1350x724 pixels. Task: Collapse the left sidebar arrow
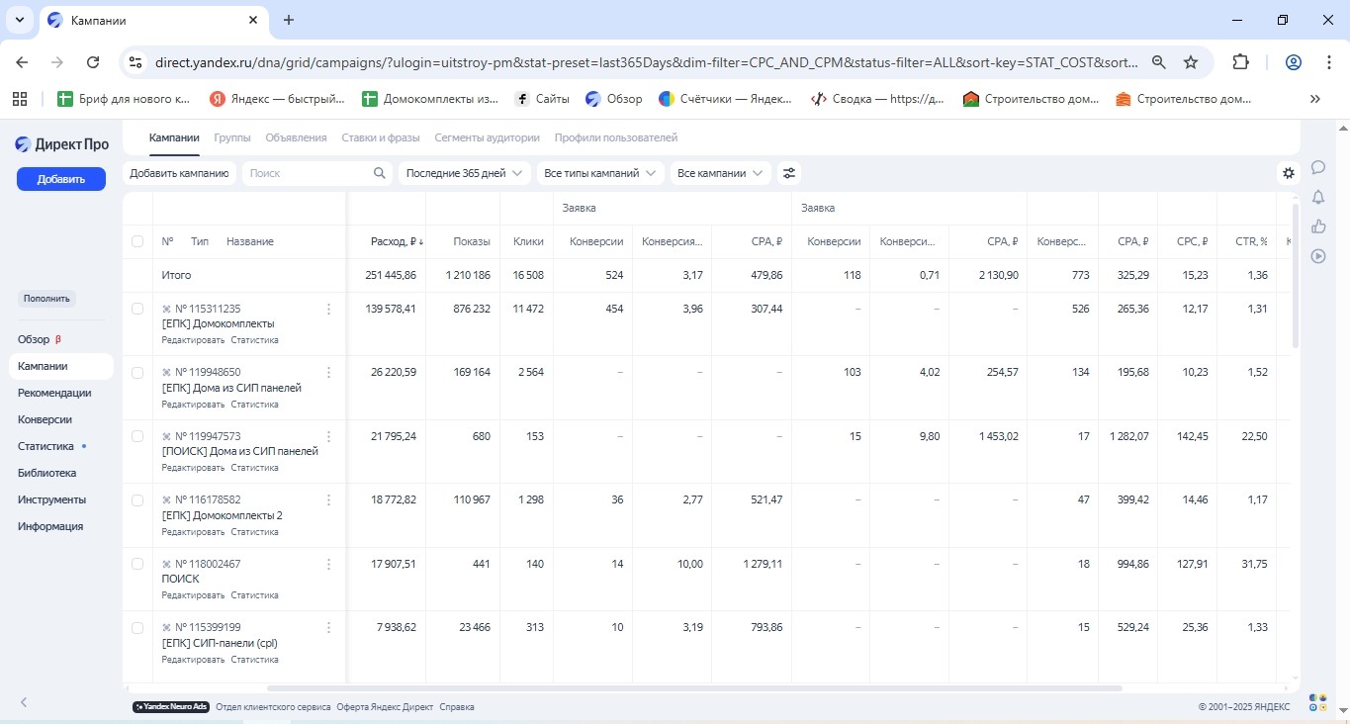(24, 702)
